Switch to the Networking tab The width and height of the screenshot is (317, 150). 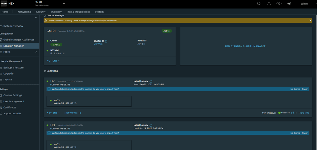[24, 12]
